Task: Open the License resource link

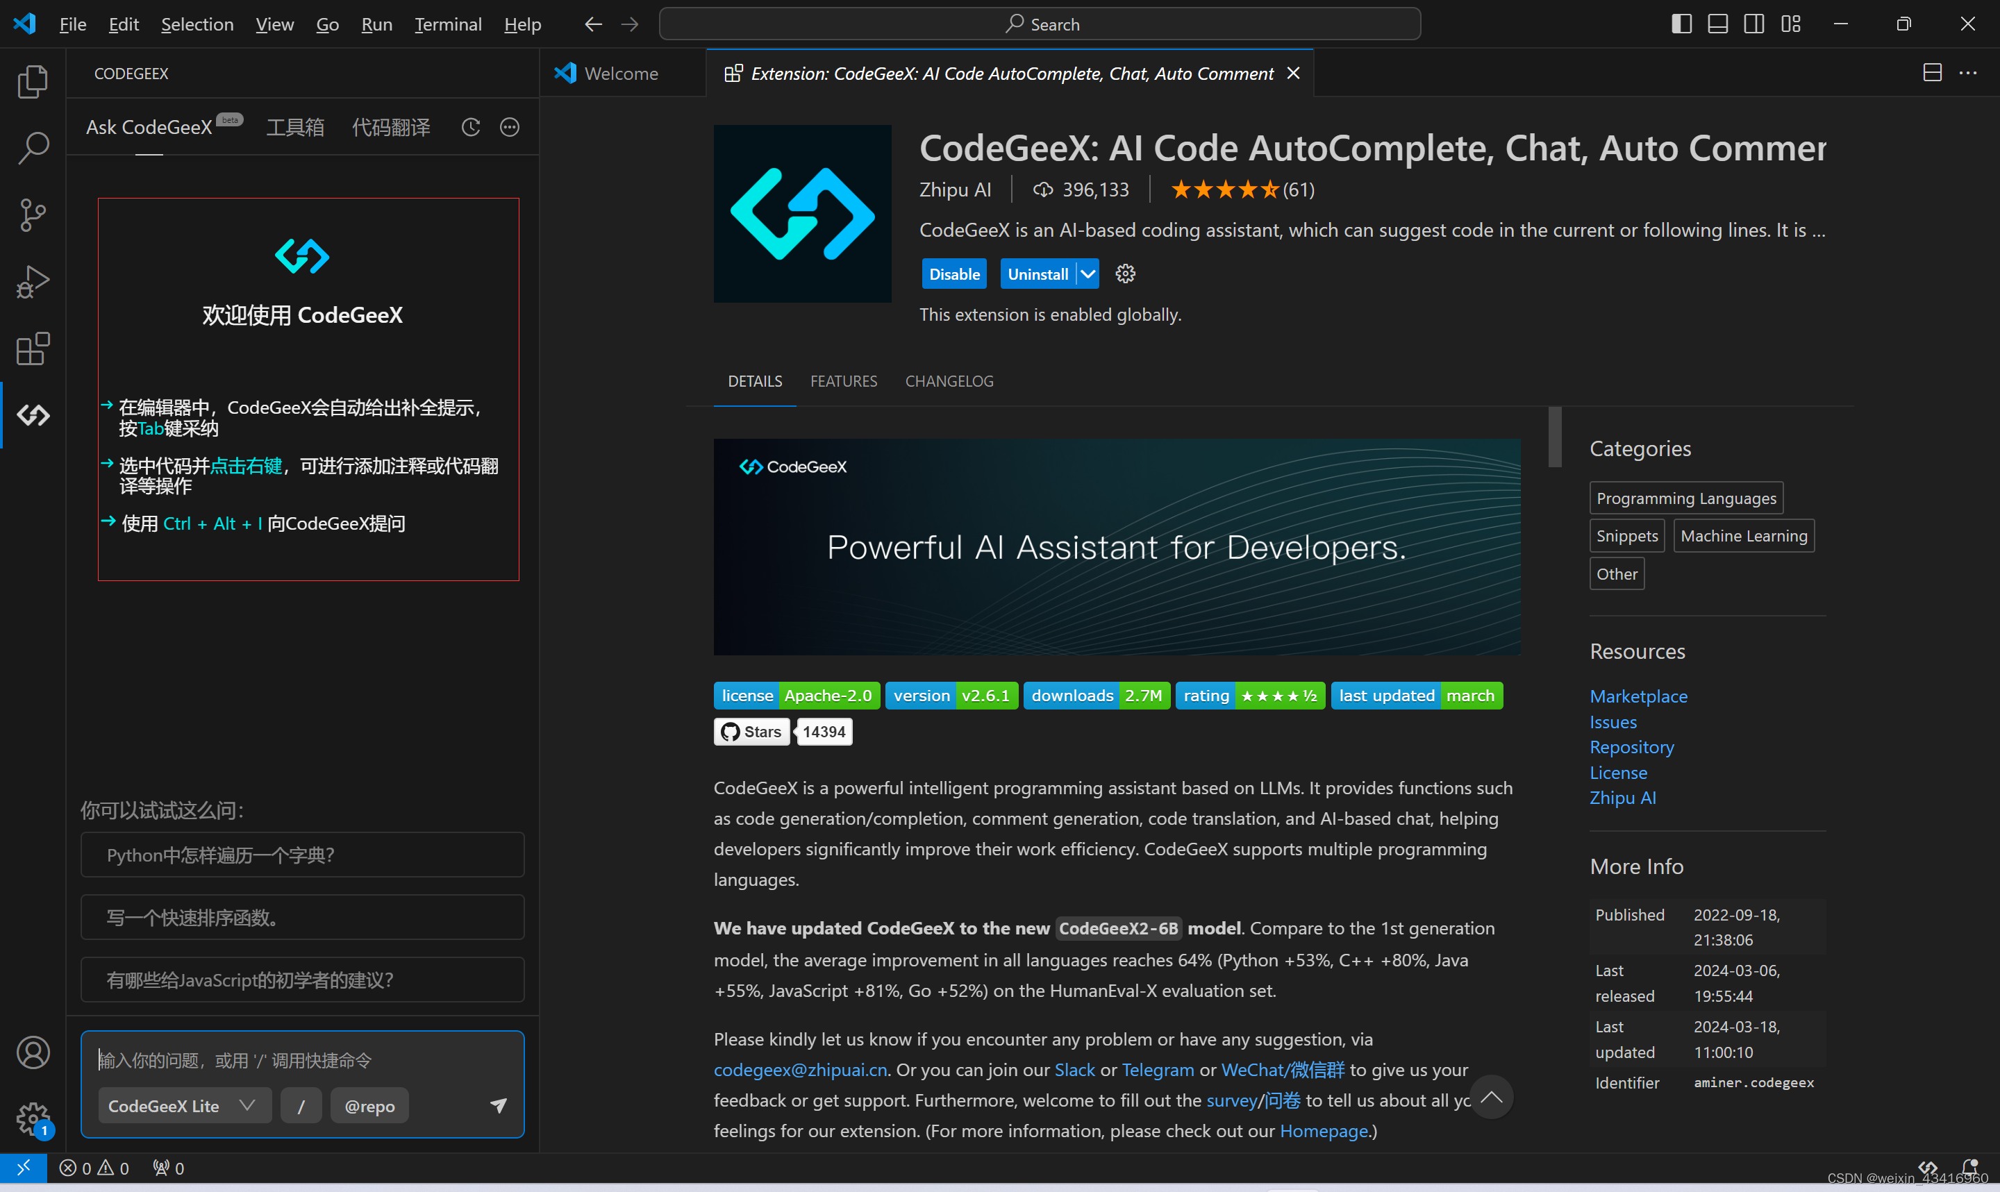Action: pos(1617,772)
